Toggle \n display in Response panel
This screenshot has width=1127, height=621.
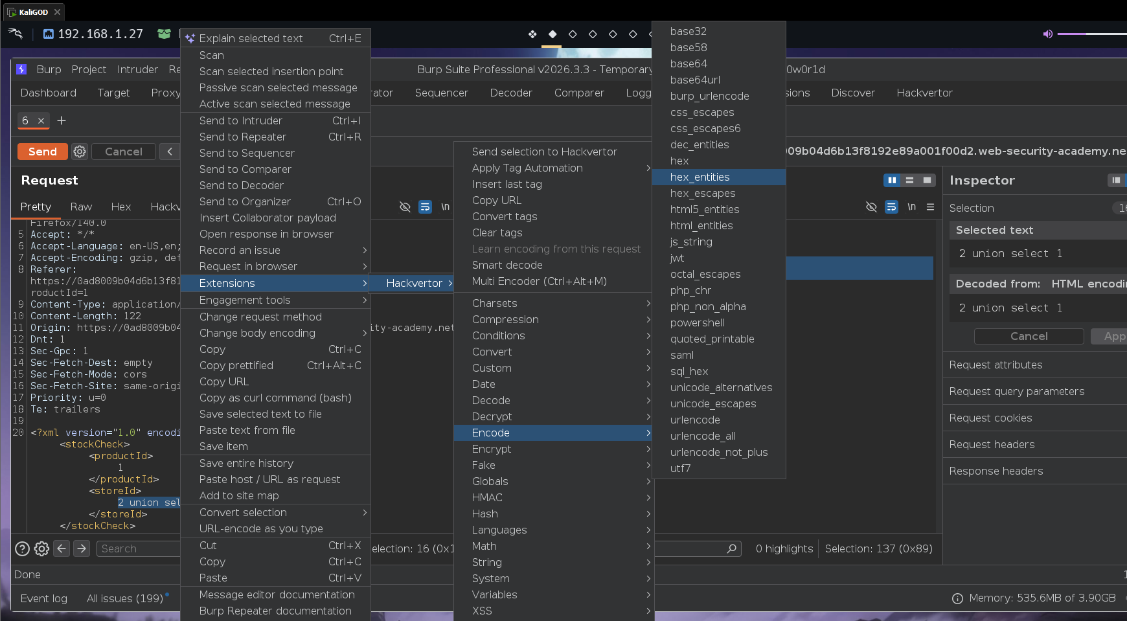[911, 207]
